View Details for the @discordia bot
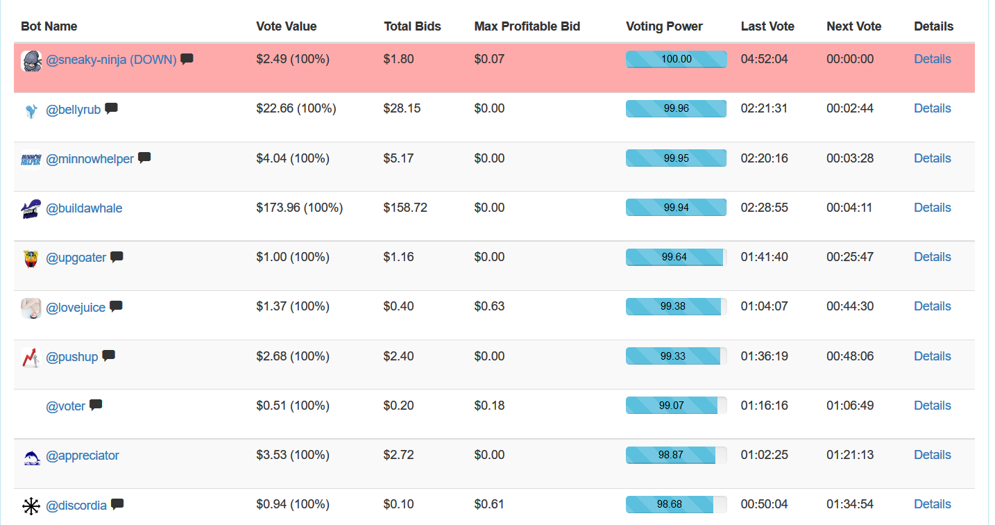Viewport: 995px width, 525px height. click(x=932, y=504)
